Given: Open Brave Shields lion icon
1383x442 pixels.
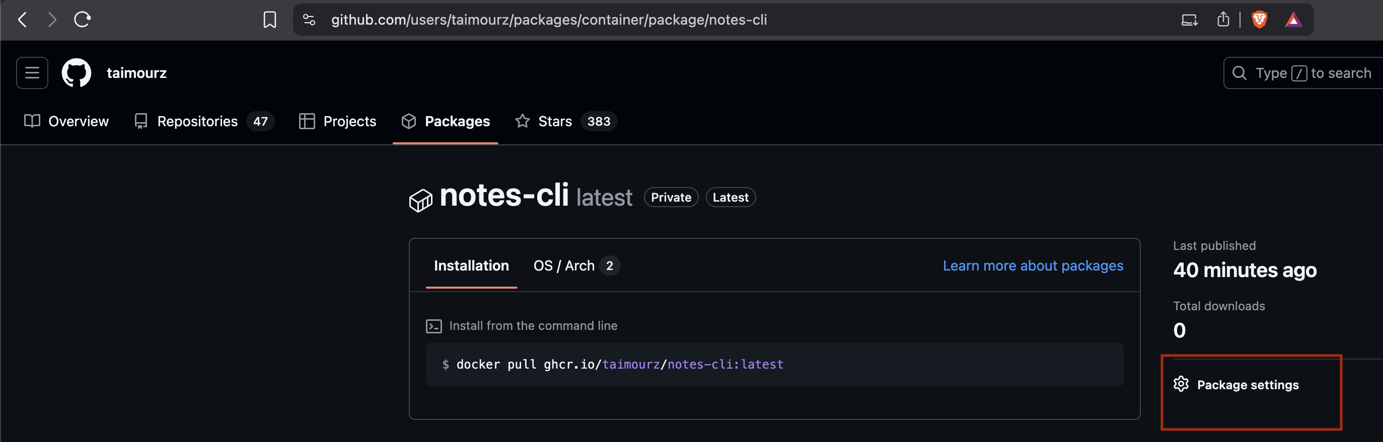Looking at the screenshot, I should 1259,20.
